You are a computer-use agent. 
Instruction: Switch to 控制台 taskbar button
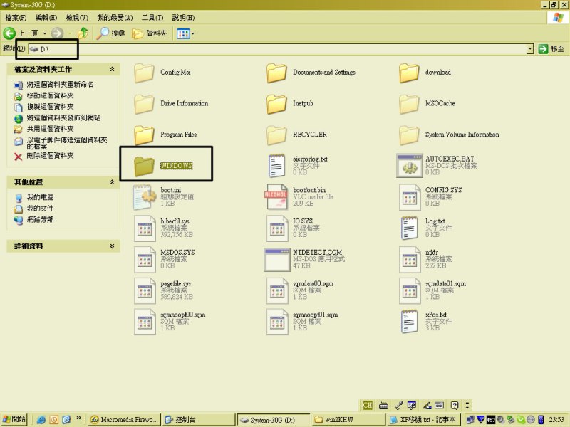pos(198,420)
